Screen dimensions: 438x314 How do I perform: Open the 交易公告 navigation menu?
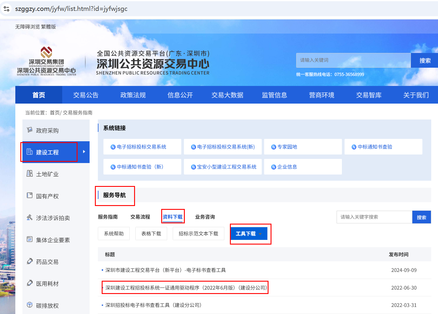86,95
